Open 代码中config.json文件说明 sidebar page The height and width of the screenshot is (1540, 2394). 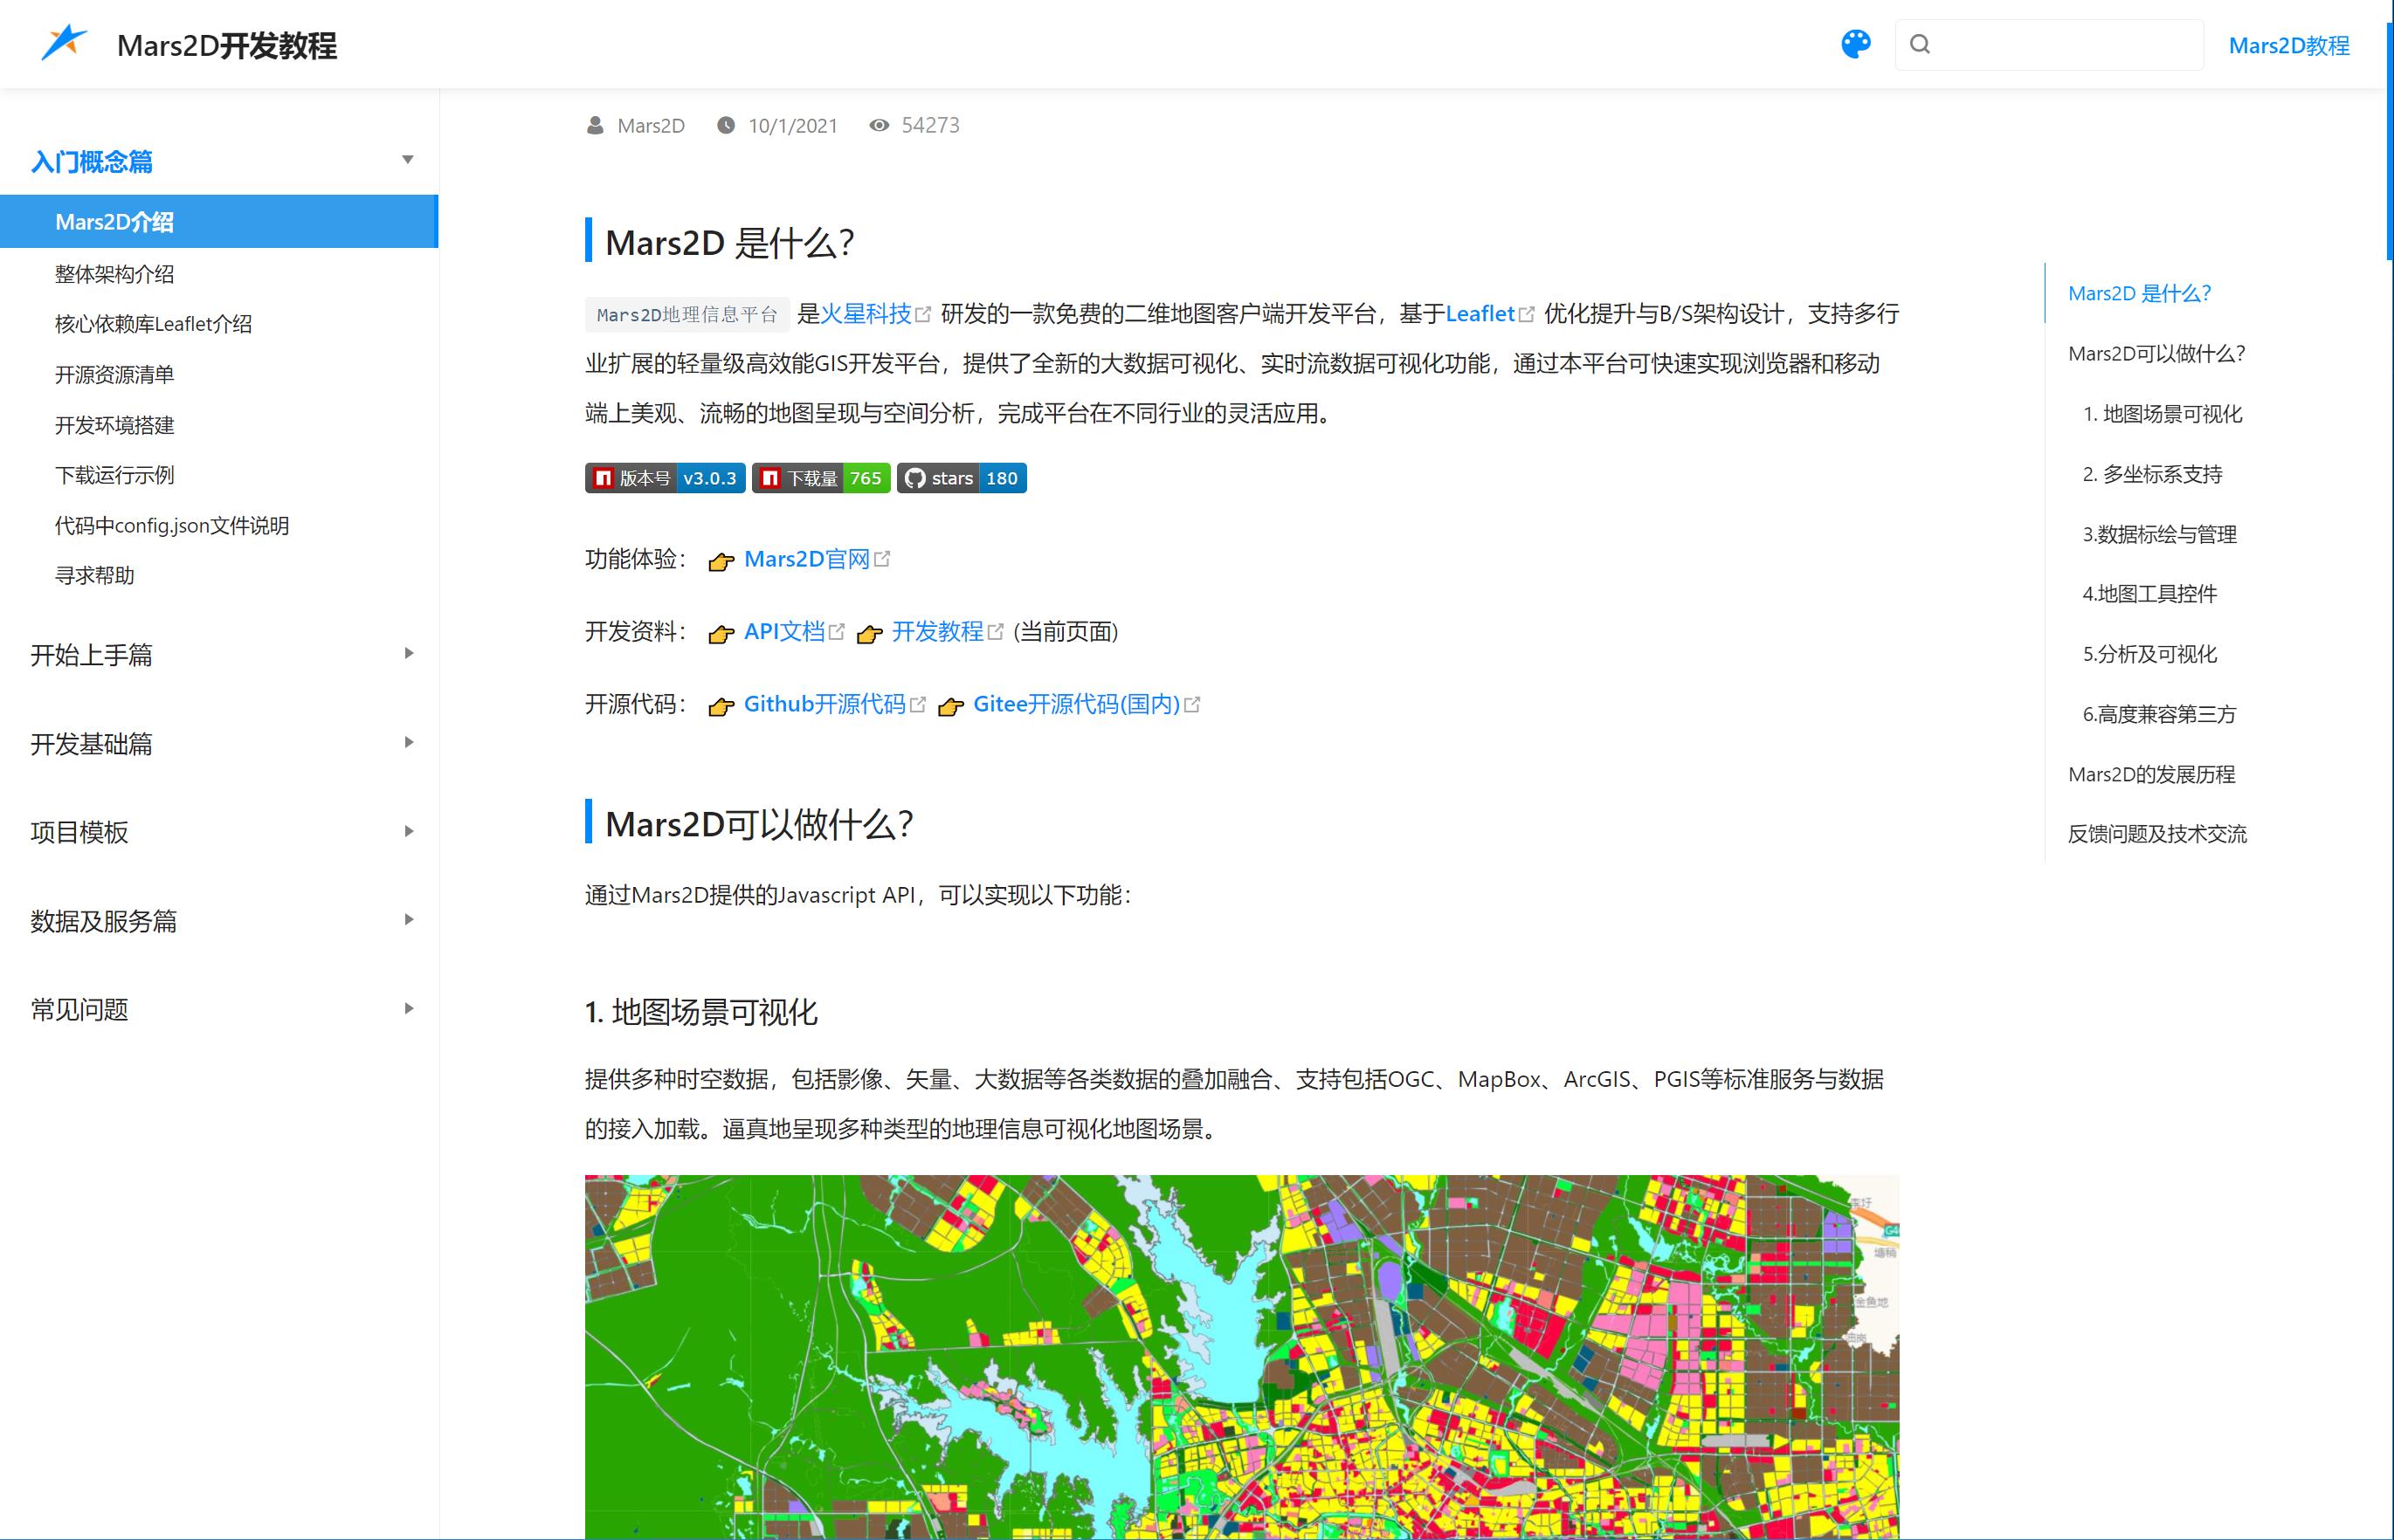coord(171,525)
